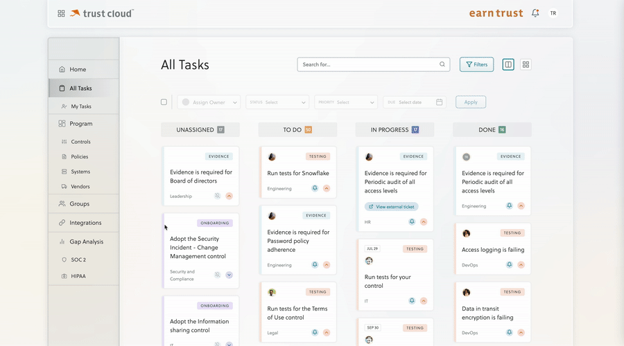Click priority arrow on HR Periodic audit card
624x346 pixels.
[424, 221]
